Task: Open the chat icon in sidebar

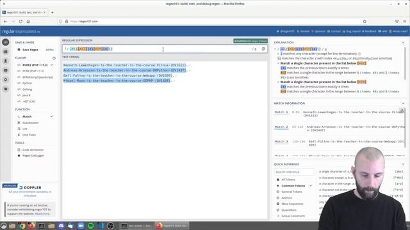Action: pos(6,89)
